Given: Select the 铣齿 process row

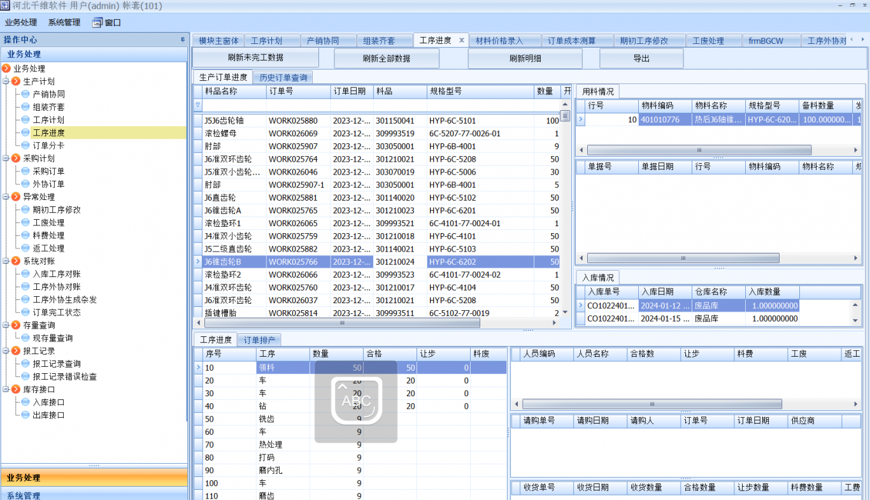Looking at the screenshot, I should pos(350,419).
